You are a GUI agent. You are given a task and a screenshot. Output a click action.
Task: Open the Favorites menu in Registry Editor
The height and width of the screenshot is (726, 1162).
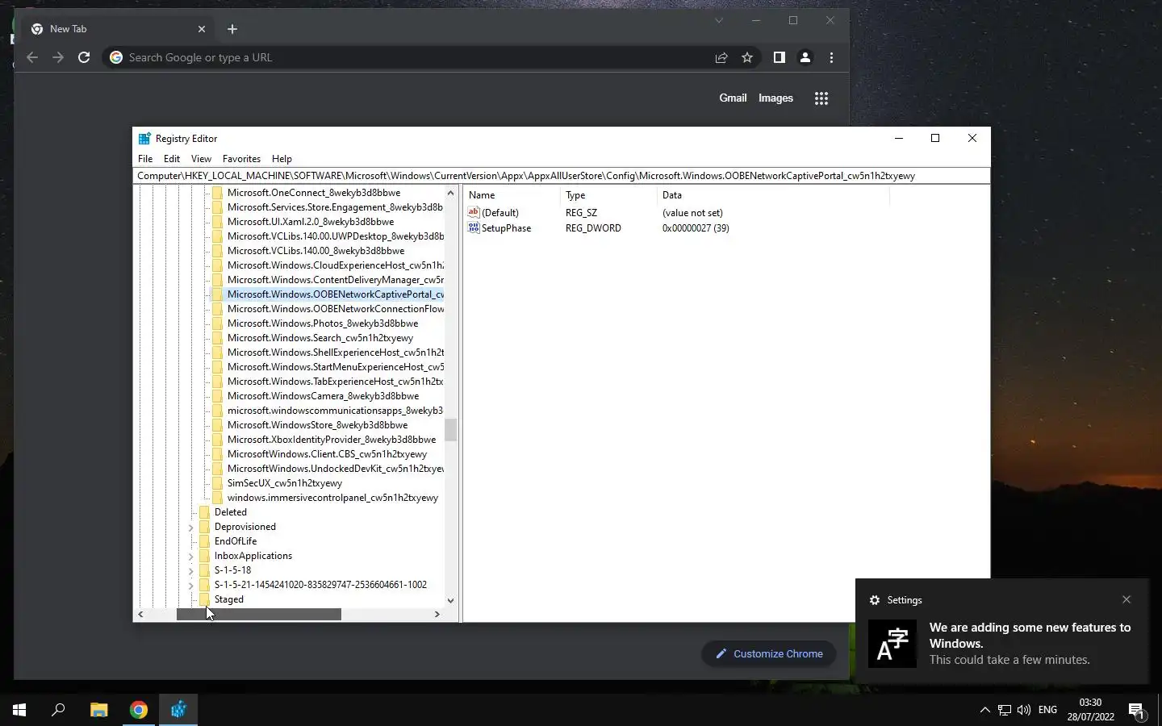point(241,159)
